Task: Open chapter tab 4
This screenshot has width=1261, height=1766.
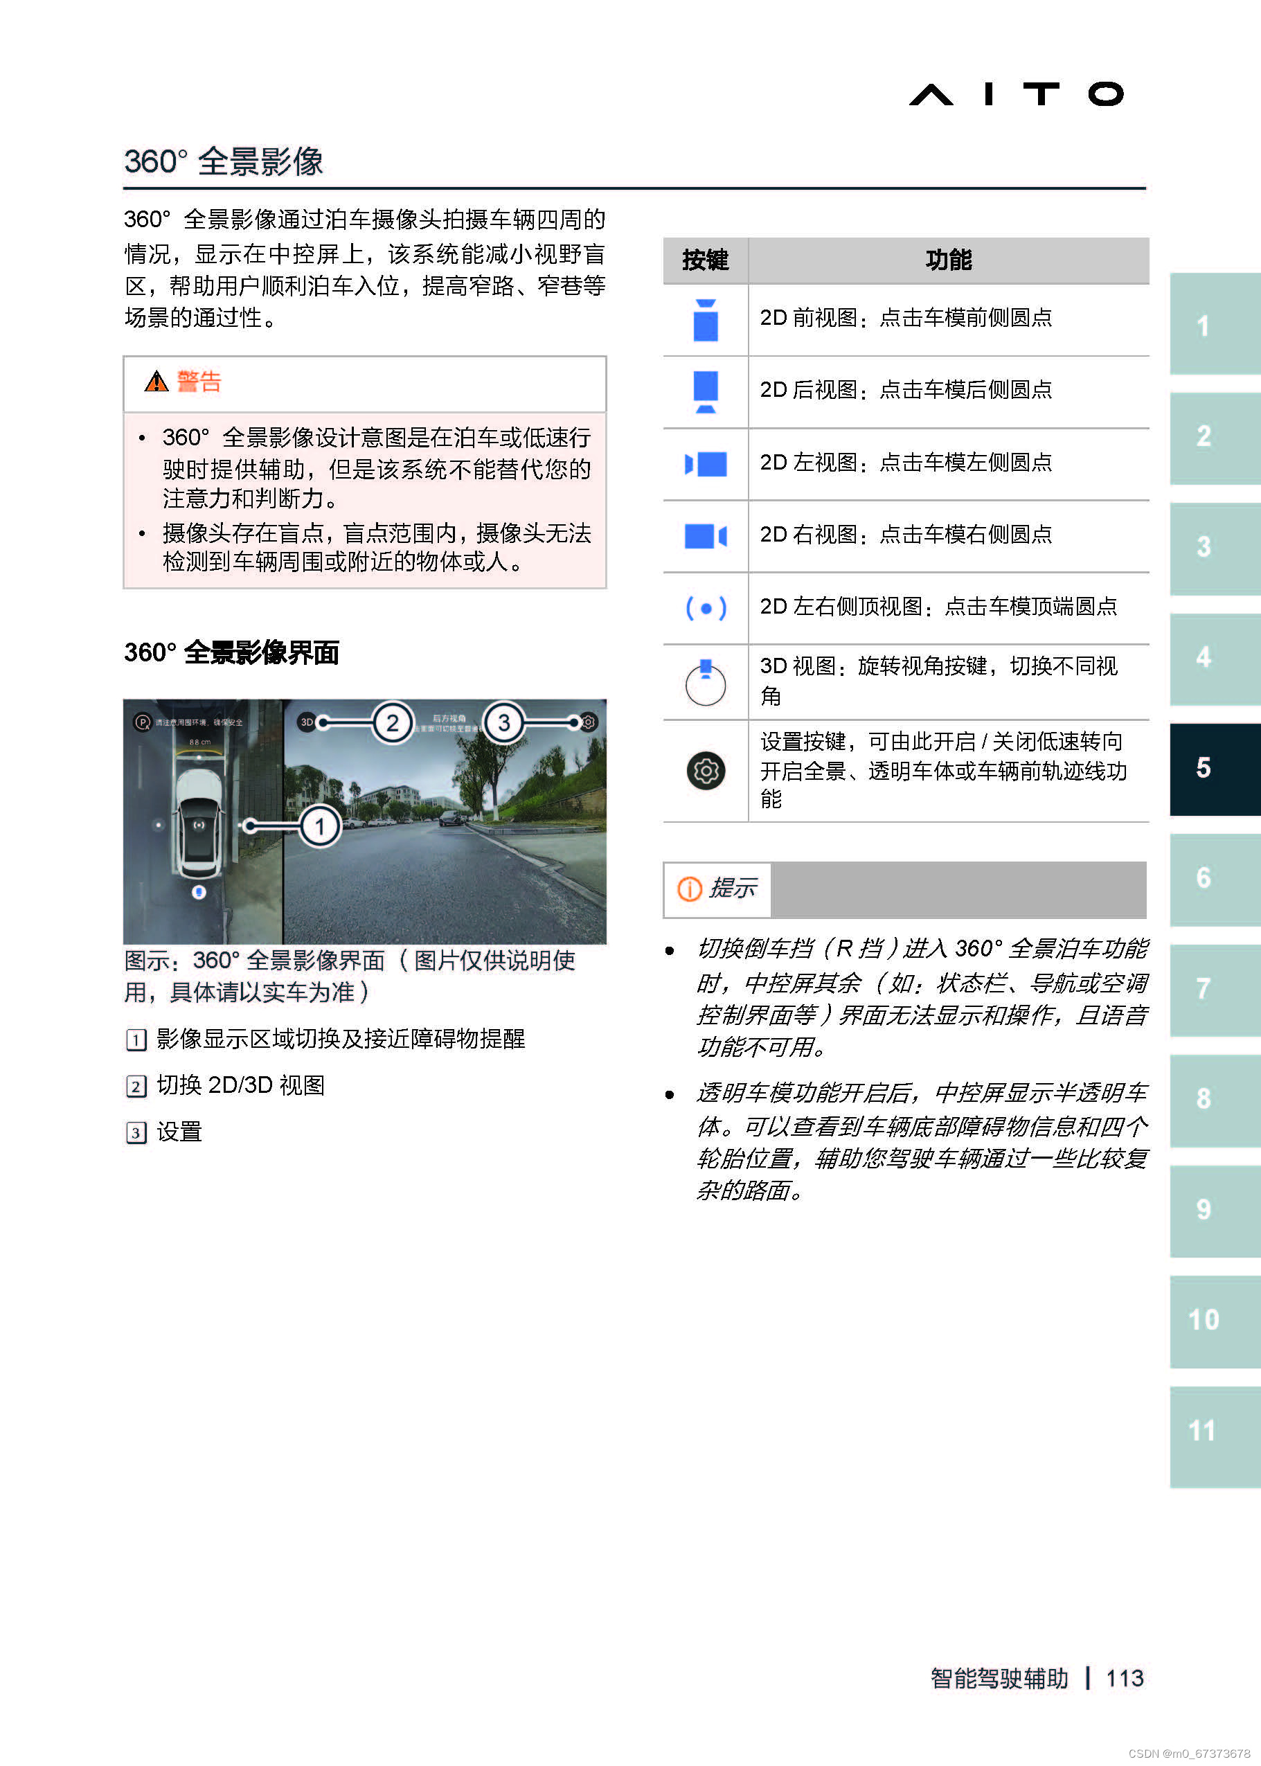Action: pyautogui.click(x=1215, y=659)
